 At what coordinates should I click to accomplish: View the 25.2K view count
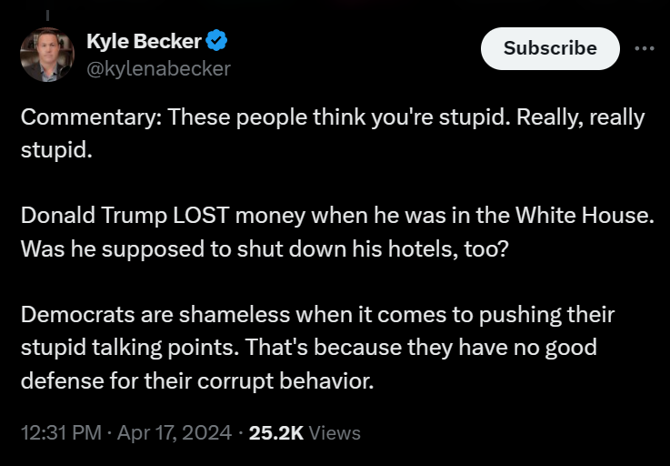click(x=276, y=433)
